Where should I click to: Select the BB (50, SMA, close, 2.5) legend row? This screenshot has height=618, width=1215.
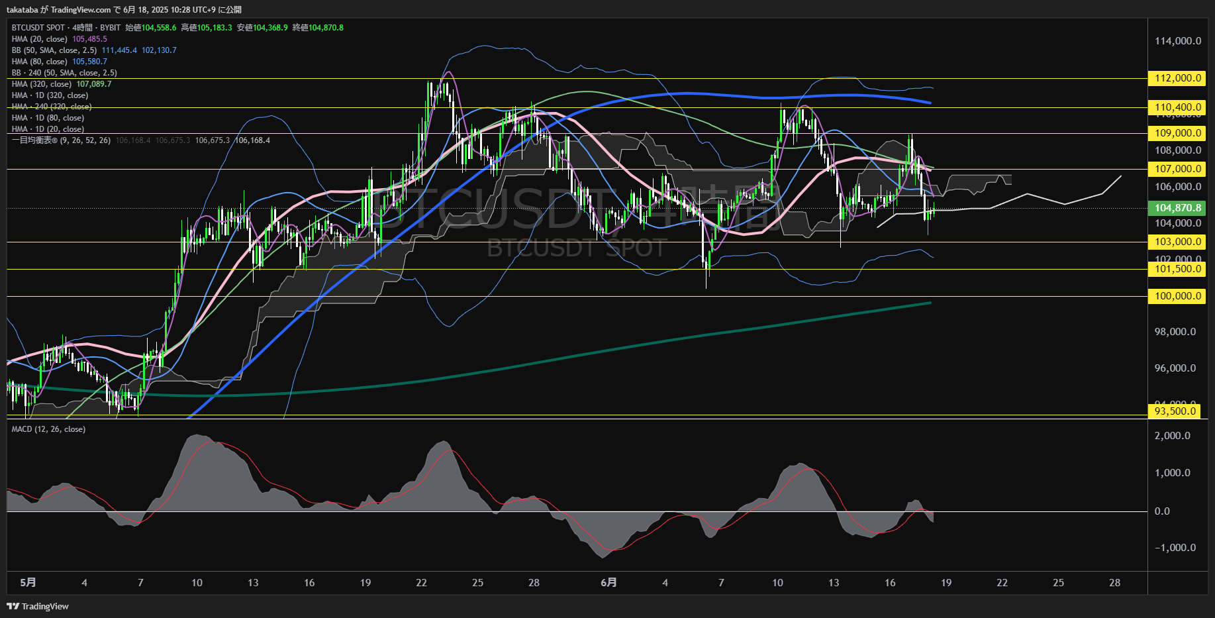coord(94,50)
